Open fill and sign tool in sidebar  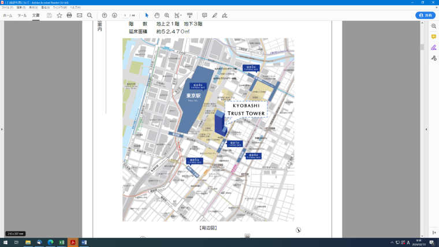tap(434, 47)
